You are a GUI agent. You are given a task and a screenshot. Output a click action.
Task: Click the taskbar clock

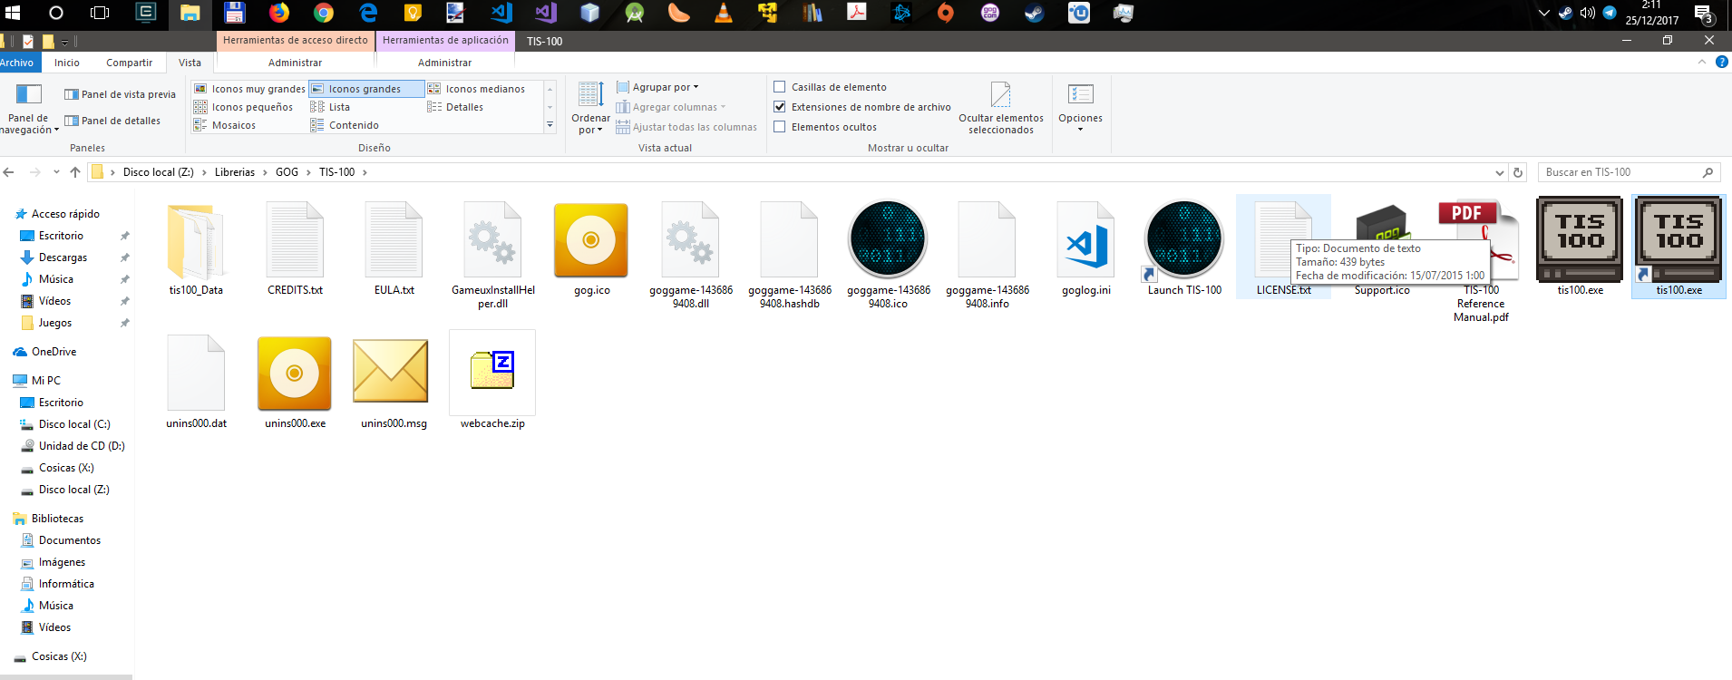(1651, 13)
